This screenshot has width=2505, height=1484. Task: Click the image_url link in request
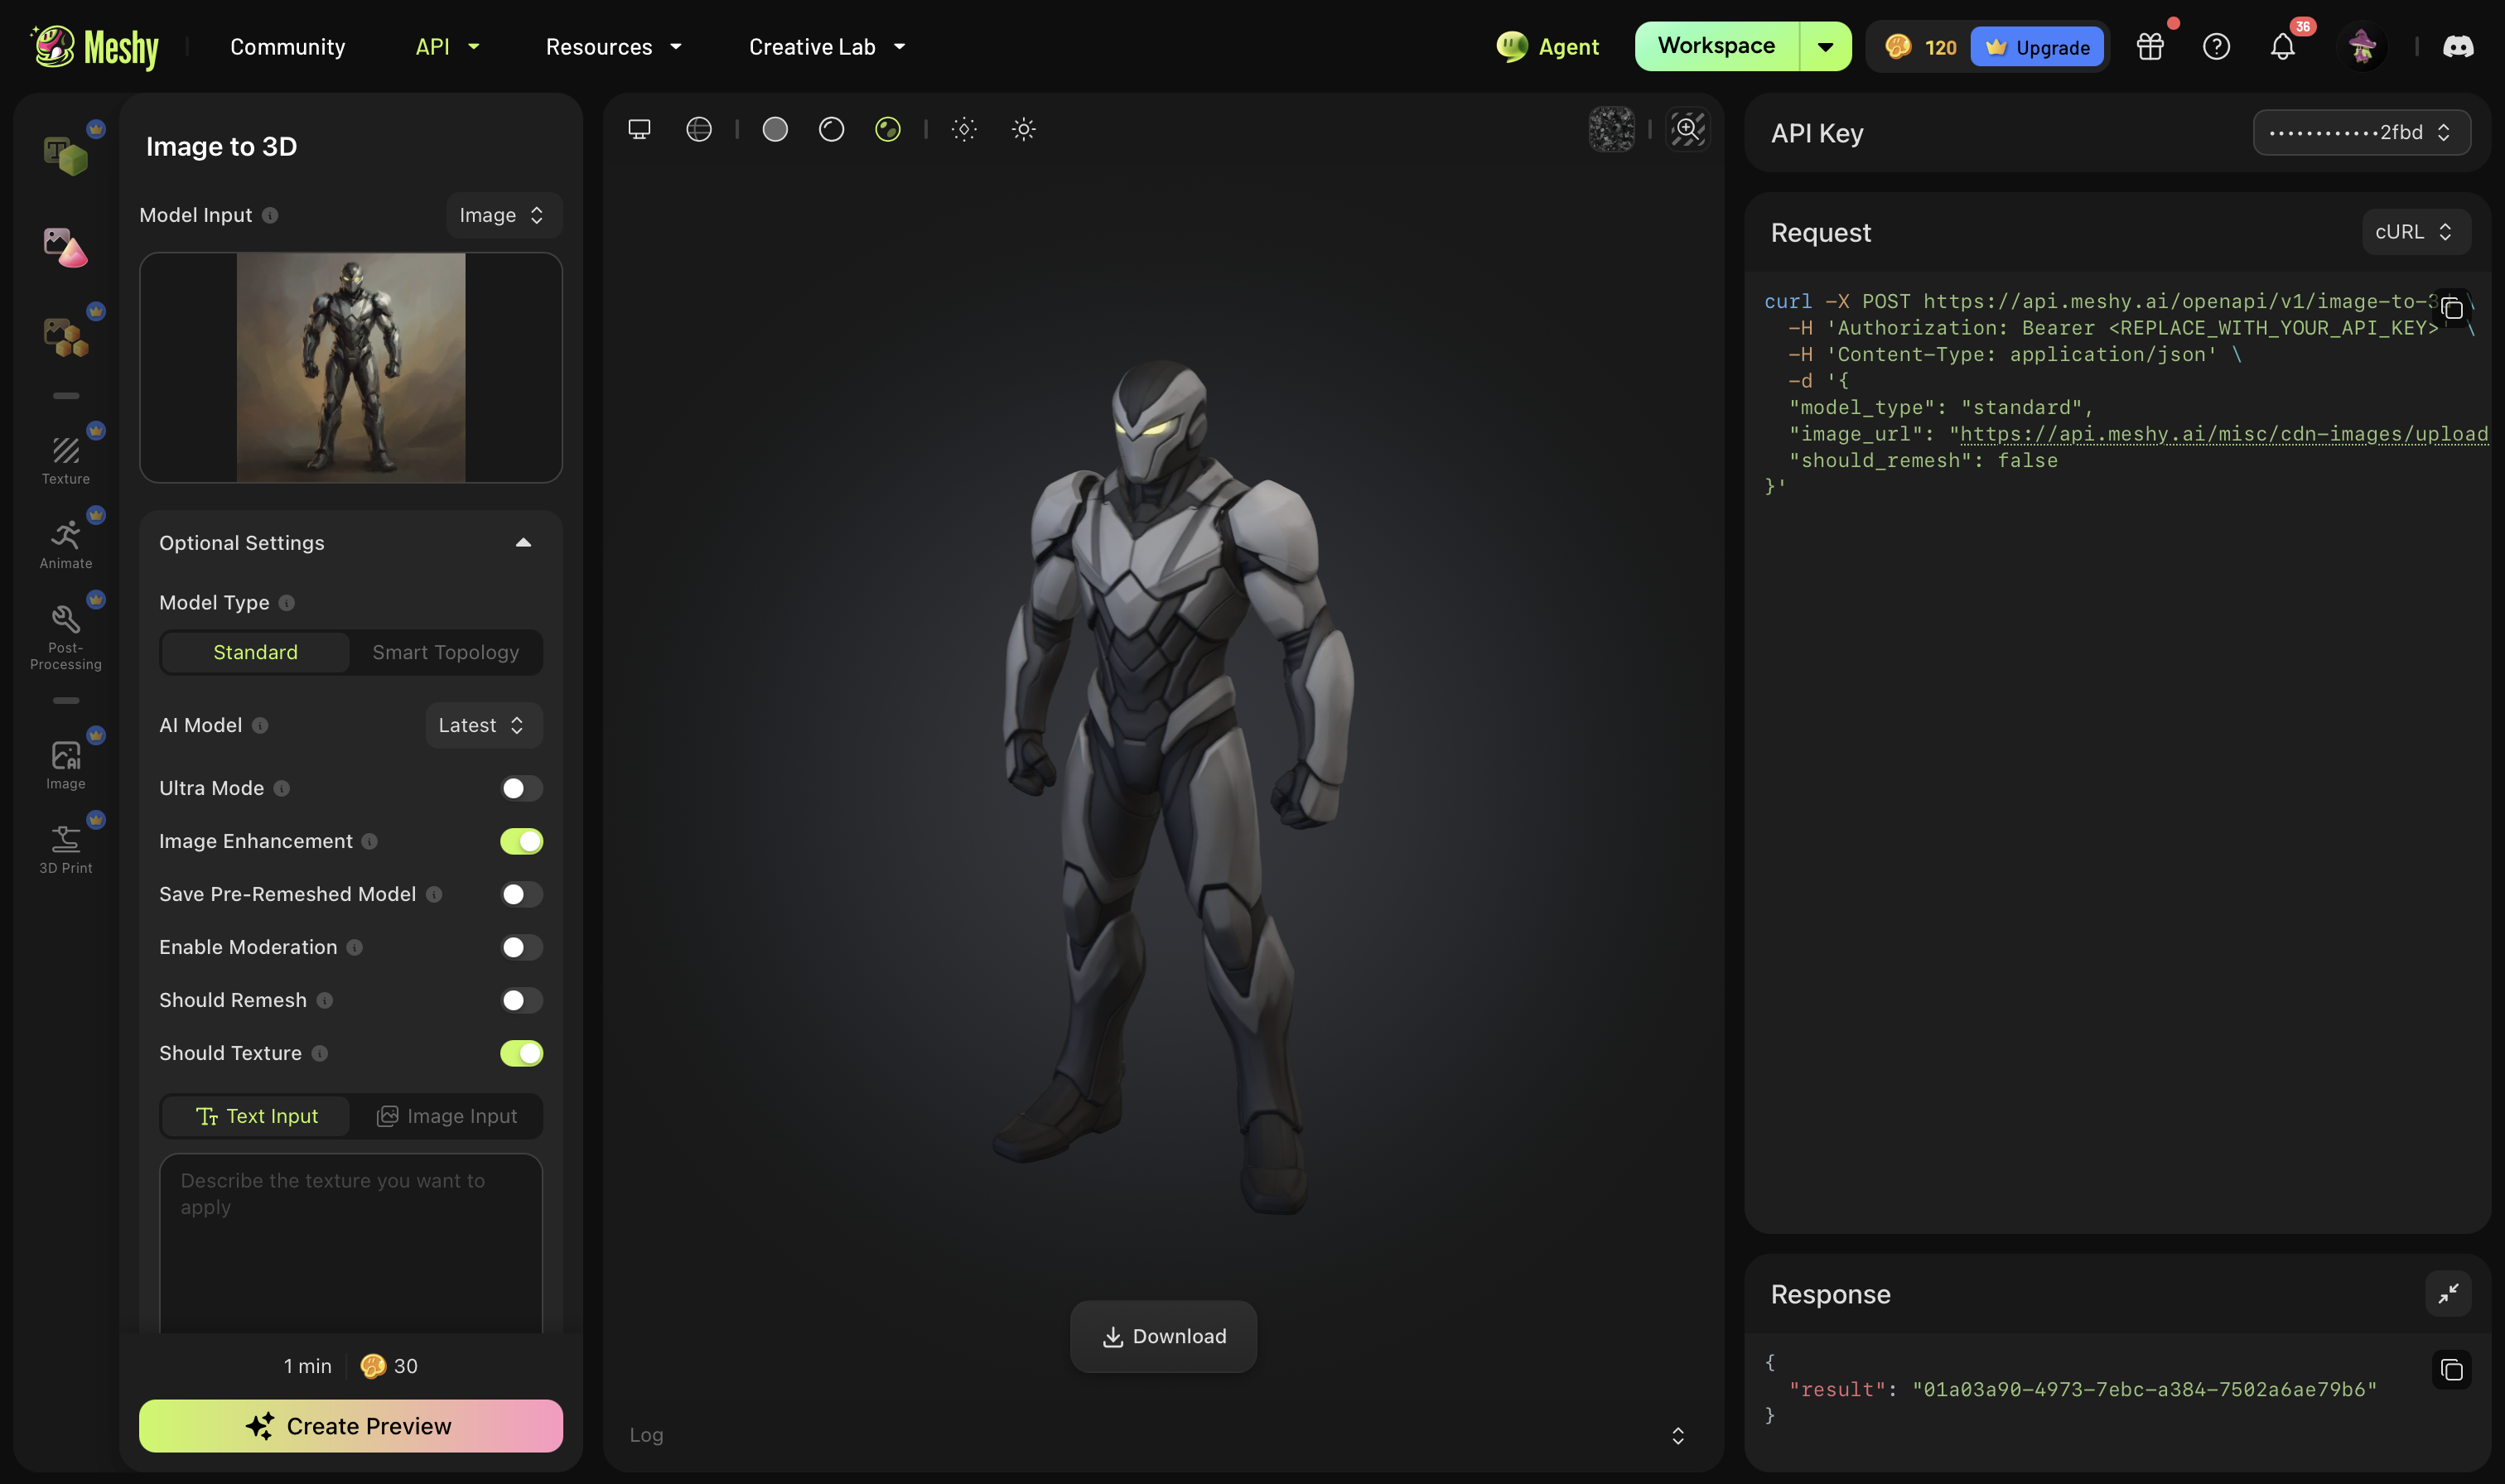tap(2223, 434)
